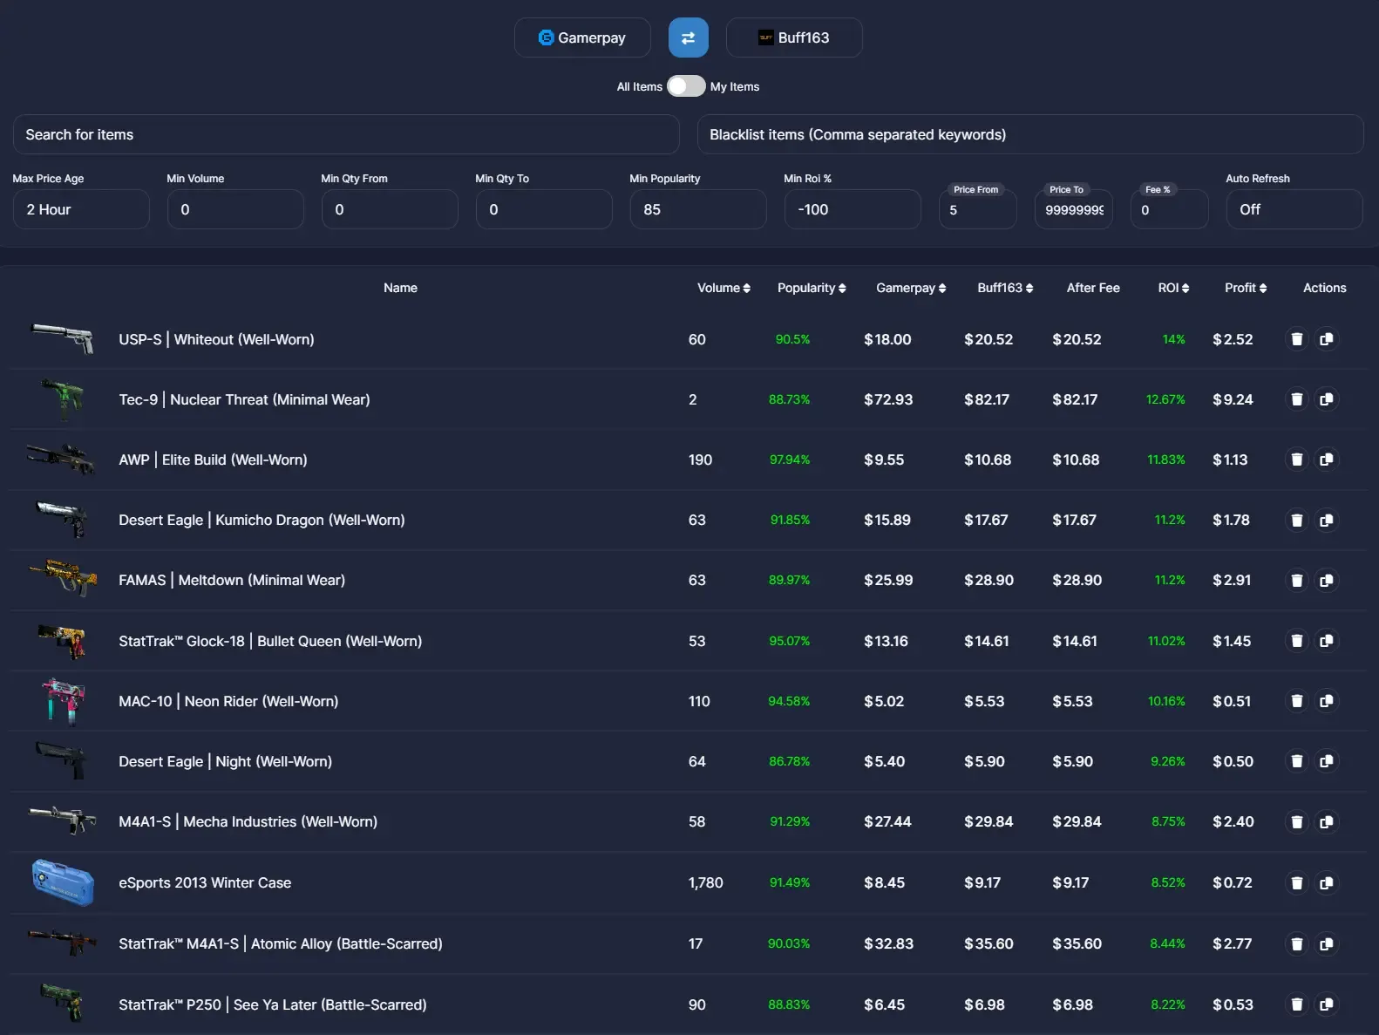Open the Max Price Age dropdown

point(81,209)
